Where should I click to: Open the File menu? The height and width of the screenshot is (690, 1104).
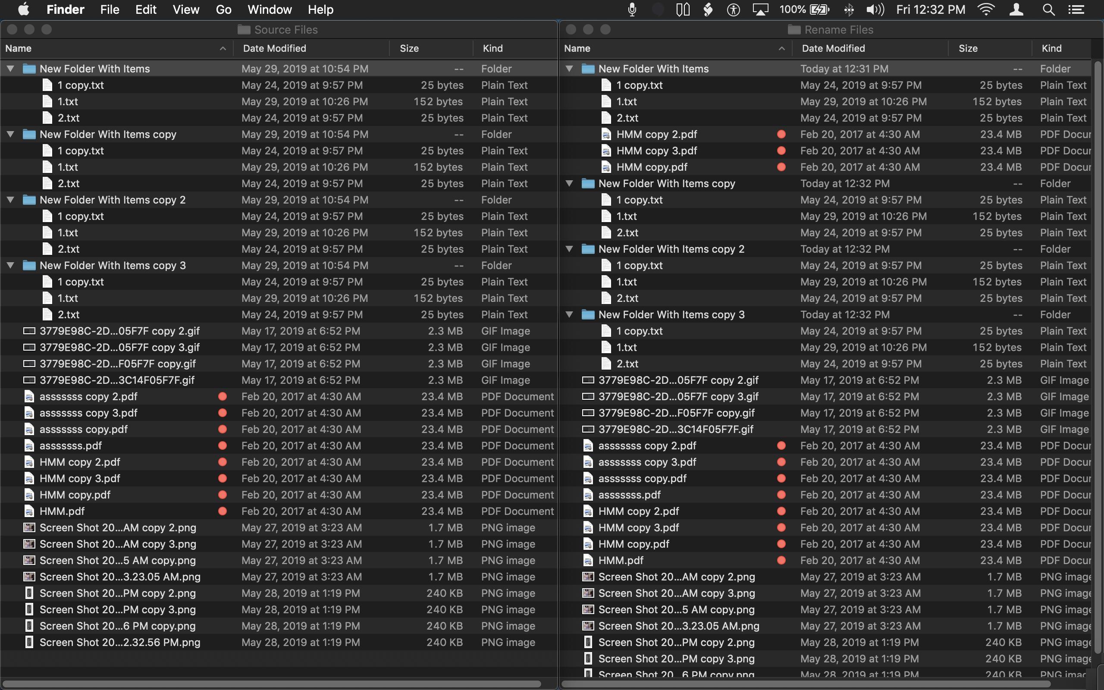[110, 9]
